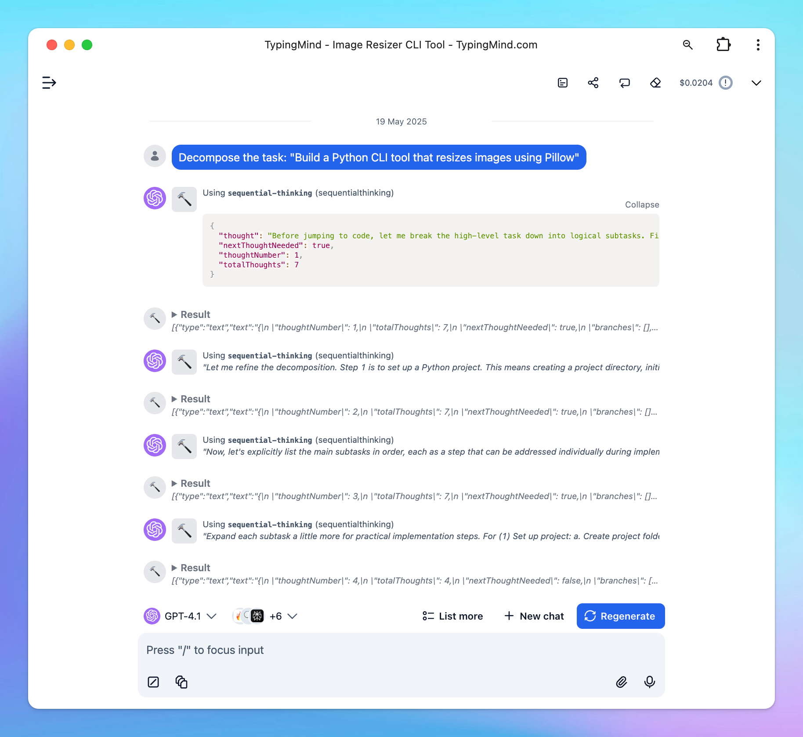Image resolution: width=803 pixels, height=737 pixels.
Task: Expand the Result for thoughtNumber 1
Action: (x=191, y=315)
